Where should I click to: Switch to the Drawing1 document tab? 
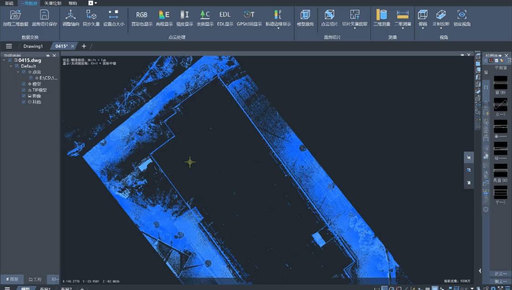33,46
